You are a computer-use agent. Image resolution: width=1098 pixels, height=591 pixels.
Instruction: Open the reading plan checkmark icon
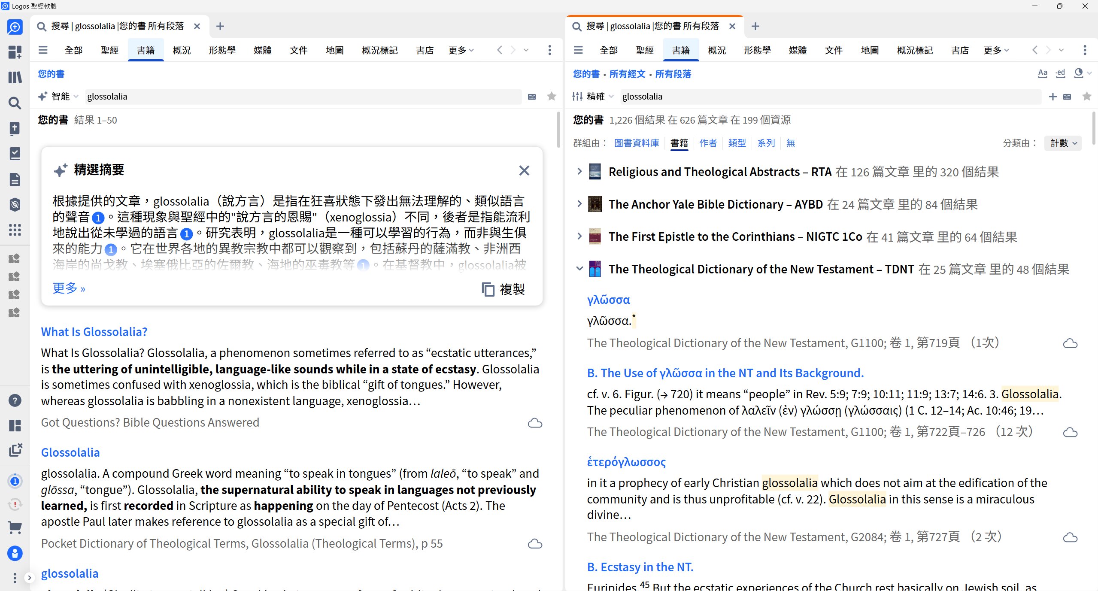pos(15,154)
